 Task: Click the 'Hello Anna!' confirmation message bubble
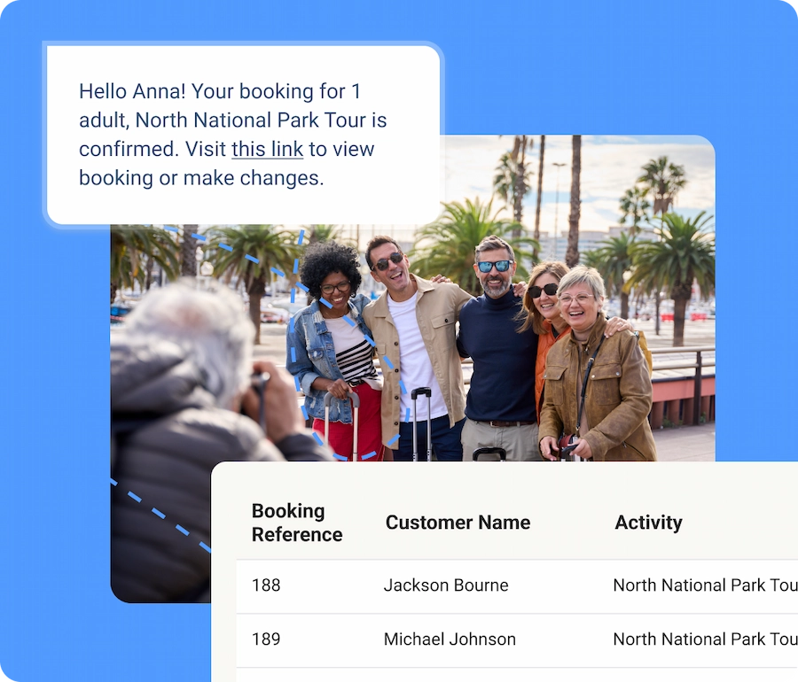pos(243,135)
